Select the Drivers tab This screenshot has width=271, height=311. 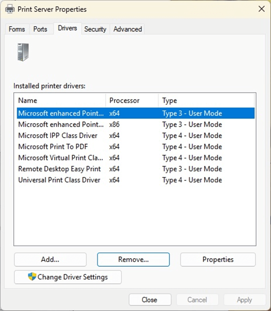point(68,28)
